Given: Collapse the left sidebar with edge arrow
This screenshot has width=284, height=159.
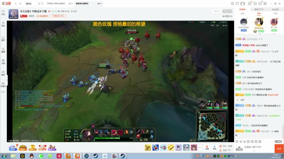Looking at the screenshot, I should tap(7, 80).
